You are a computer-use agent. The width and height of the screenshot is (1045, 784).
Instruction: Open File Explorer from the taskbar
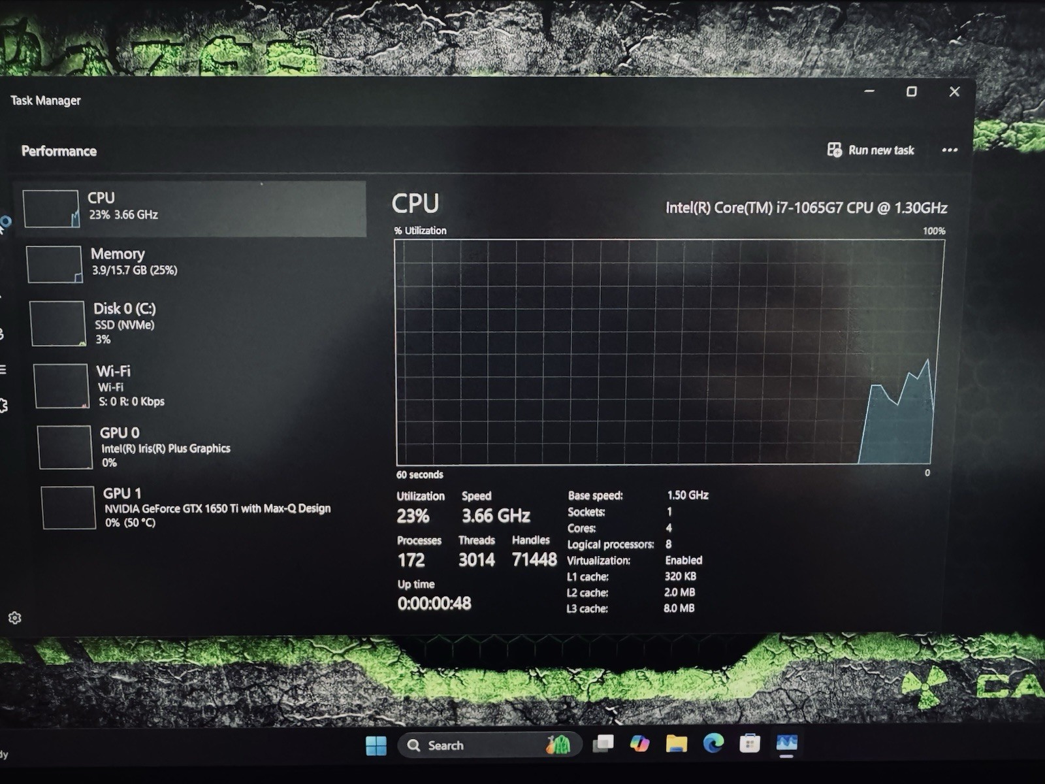click(677, 743)
